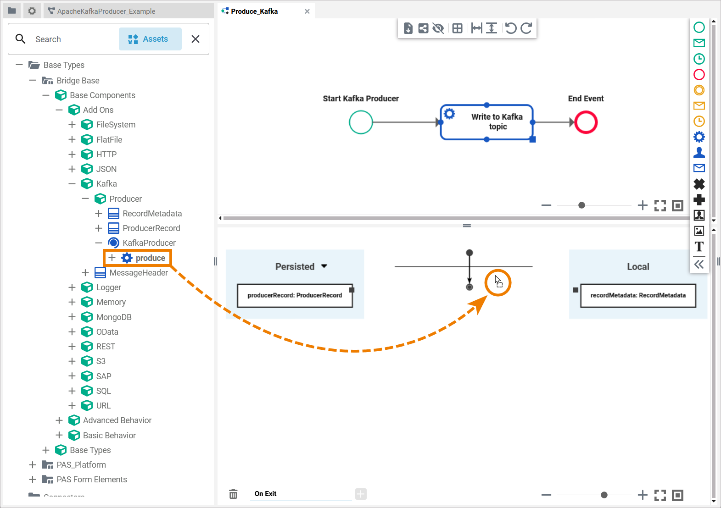721x508 pixels.
Task: Open the ApacheKafkaProducer_Example tab
Action: click(x=106, y=11)
